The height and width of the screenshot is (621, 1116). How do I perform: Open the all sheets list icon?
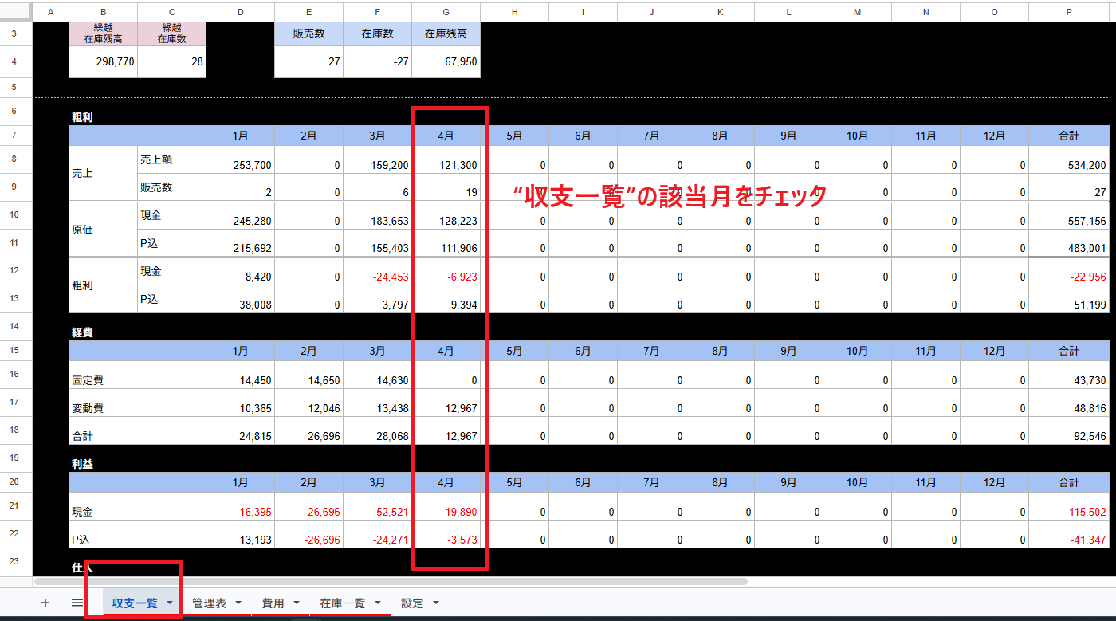[76, 603]
